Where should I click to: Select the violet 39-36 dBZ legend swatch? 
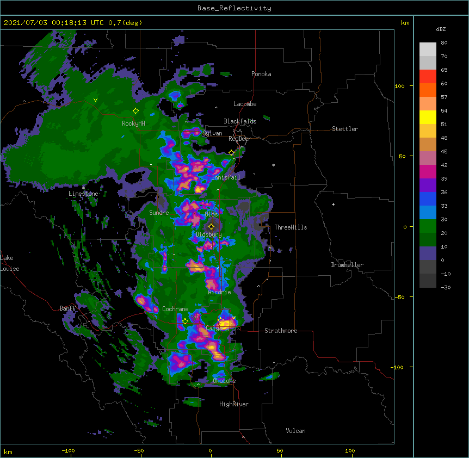(428, 185)
